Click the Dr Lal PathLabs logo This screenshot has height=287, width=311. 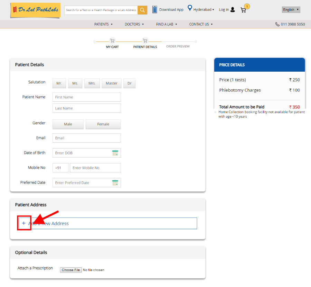[x=35, y=10]
